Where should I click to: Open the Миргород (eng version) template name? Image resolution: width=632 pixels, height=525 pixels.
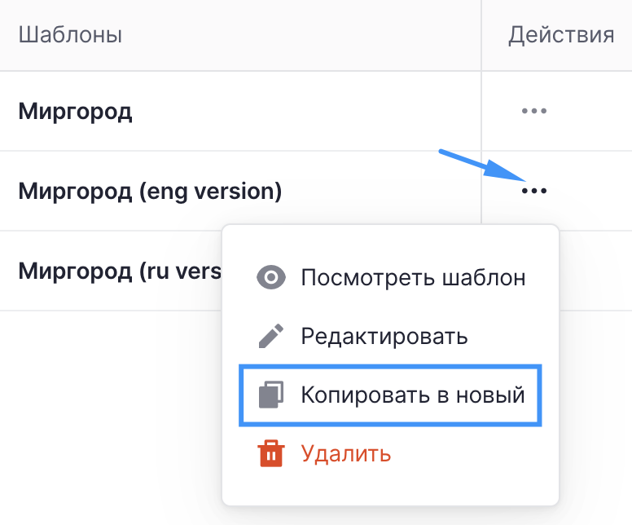(x=150, y=191)
